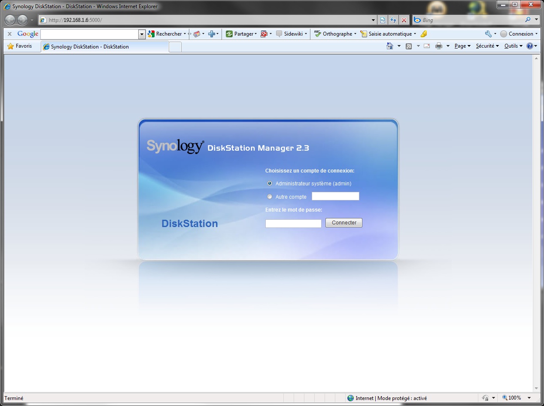Open the recent pages dropdown beside Forward
Screen dimensions: 544x406
click(x=32, y=20)
